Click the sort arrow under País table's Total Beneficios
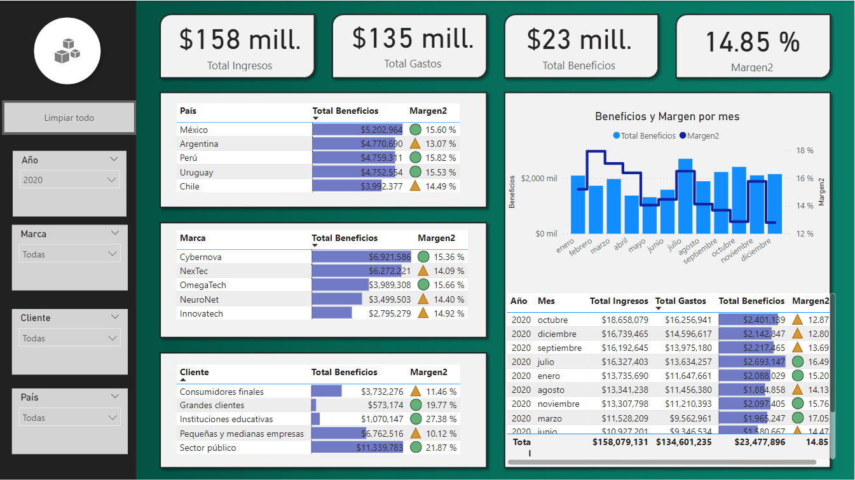This screenshot has height=480, width=855. click(x=315, y=119)
